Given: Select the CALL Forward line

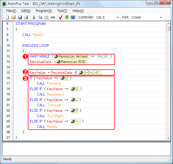Looking at the screenshot, I should click(49, 83).
